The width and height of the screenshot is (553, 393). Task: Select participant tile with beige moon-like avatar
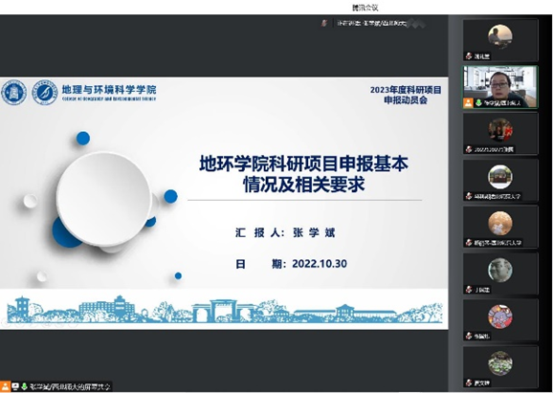(500, 227)
